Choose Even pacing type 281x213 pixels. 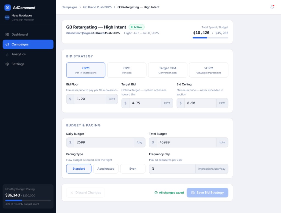coord(133,169)
